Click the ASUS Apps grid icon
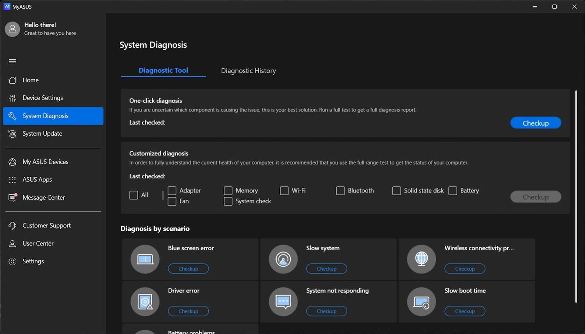This screenshot has width=585, height=334. (12, 180)
